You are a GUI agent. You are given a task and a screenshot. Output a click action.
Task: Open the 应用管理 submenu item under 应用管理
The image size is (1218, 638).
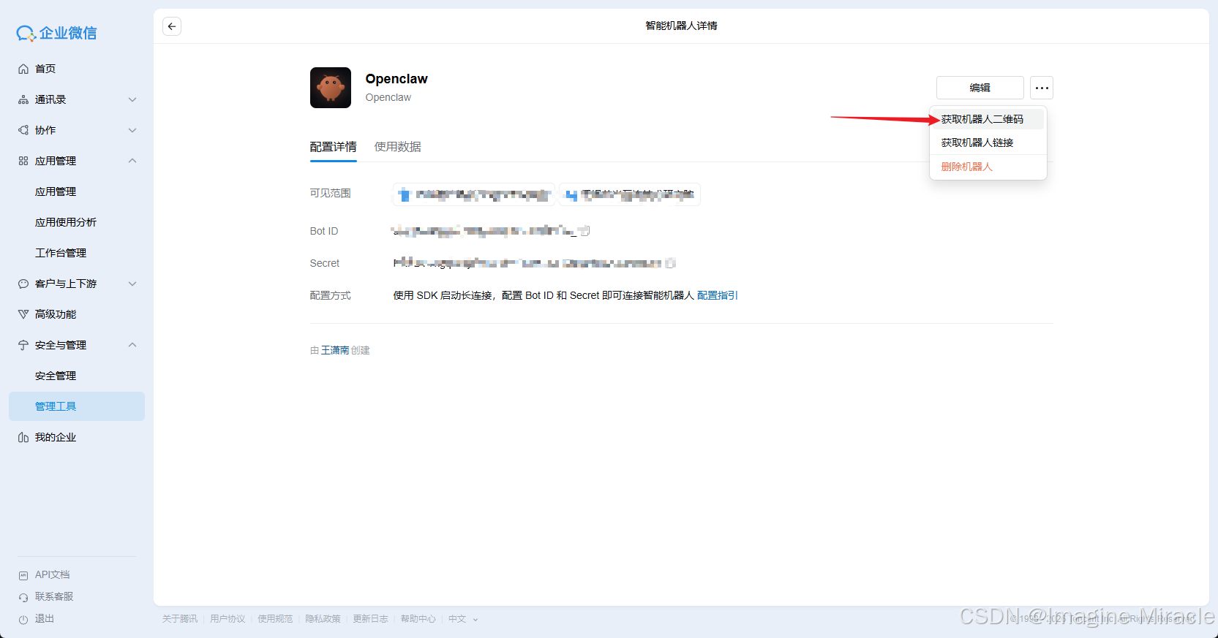tap(56, 191)
